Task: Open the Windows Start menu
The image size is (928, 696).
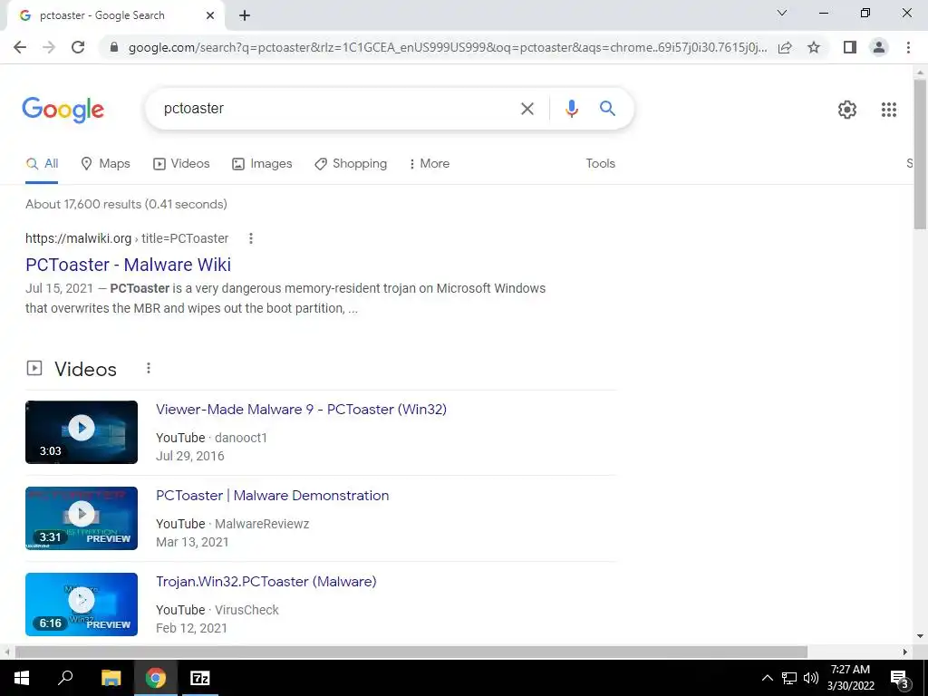Action: [x=22, y=678]
